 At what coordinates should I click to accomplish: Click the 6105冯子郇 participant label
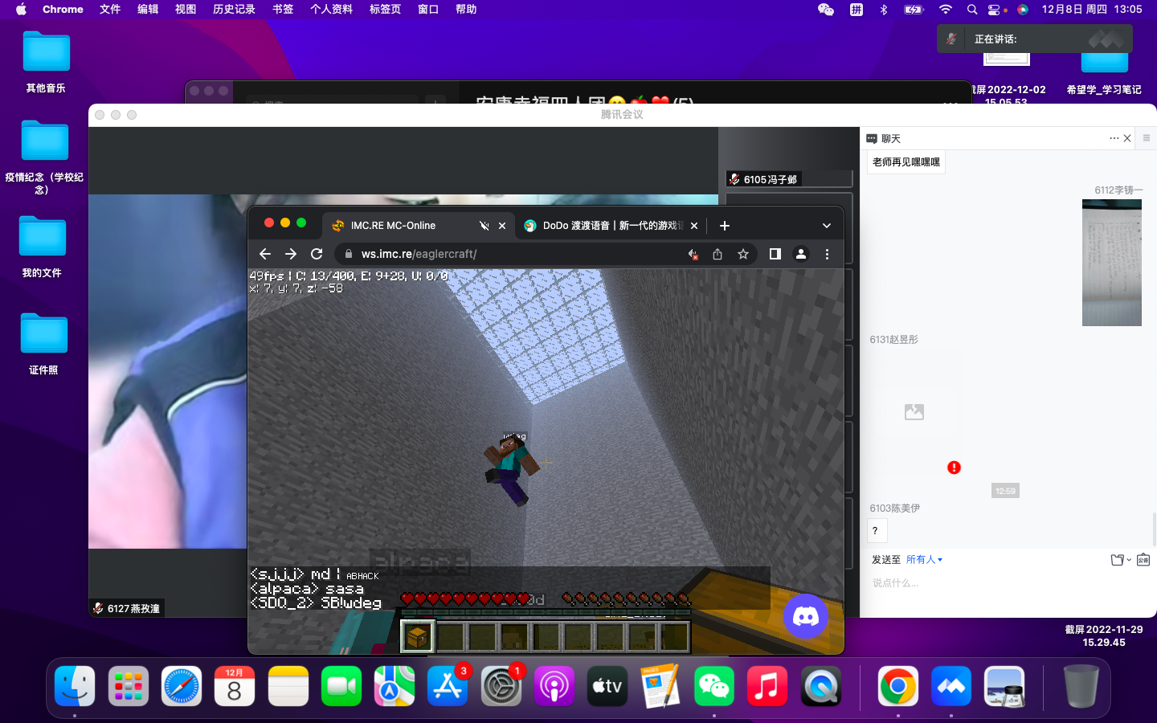pyautogui.click(x=763, y=179)
